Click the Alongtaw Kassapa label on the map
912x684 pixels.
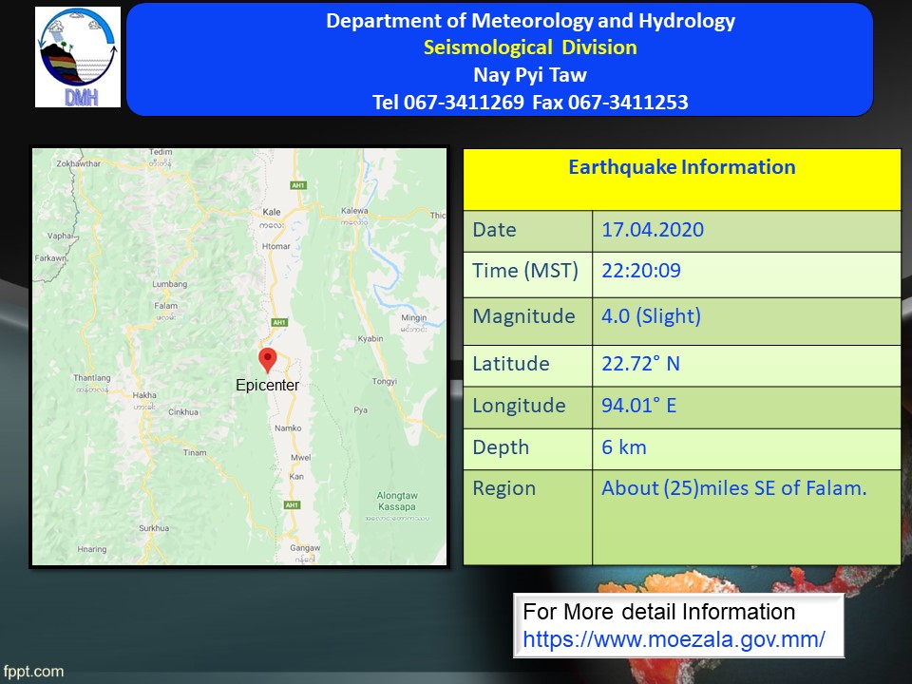pos(396,502)
